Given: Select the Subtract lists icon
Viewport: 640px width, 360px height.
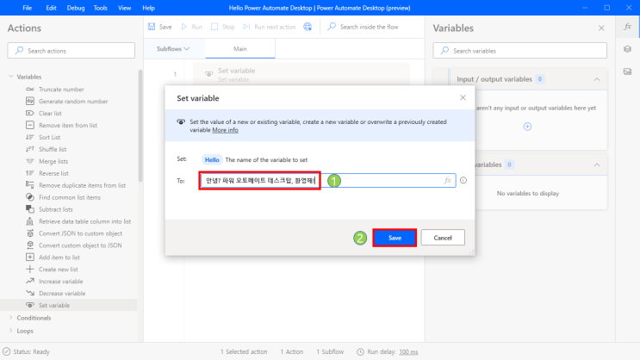Looking at the screenshot, I should 30,209.
